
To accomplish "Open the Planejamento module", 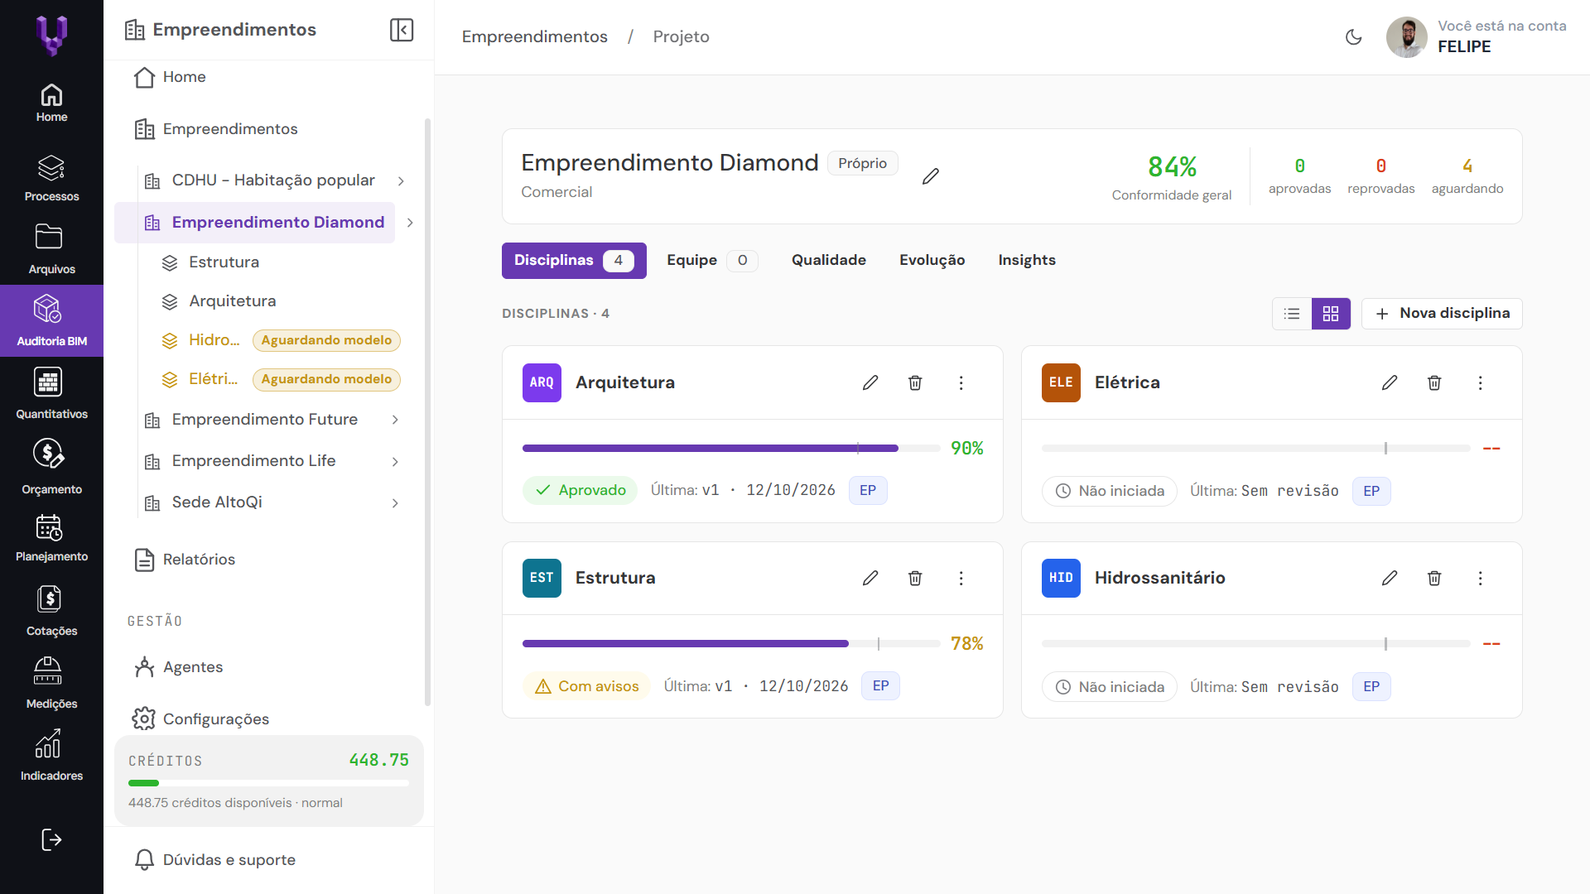I will coord(51,538).
